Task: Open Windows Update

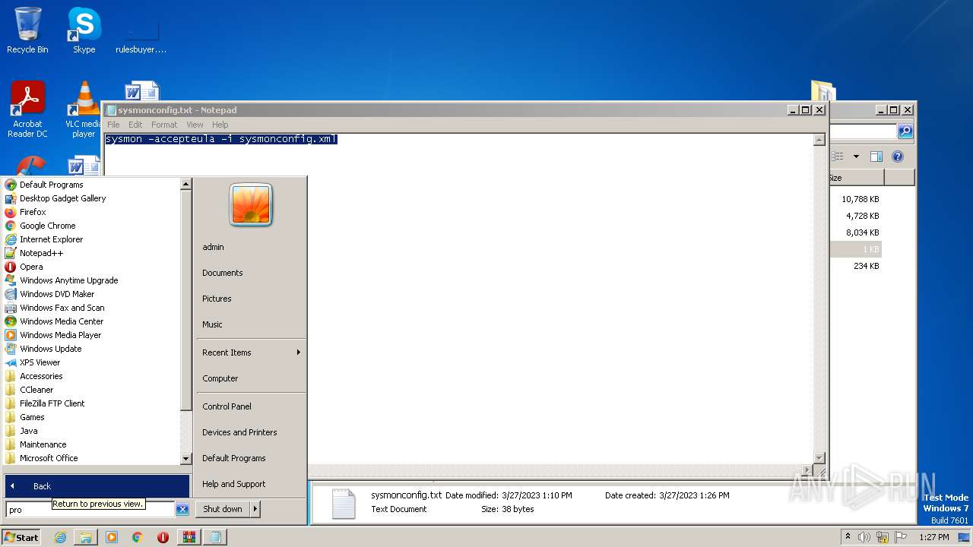Action: click(x=91, y=349)
